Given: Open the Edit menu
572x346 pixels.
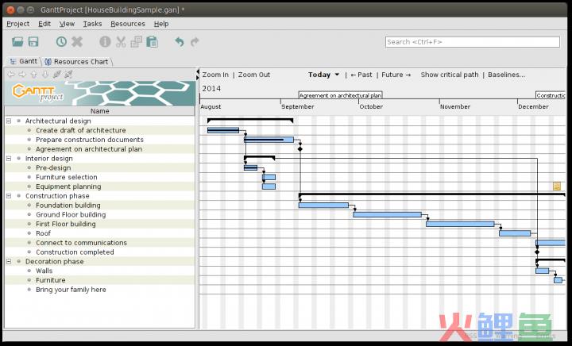Looking at the screenshot, I should [44, 24].
